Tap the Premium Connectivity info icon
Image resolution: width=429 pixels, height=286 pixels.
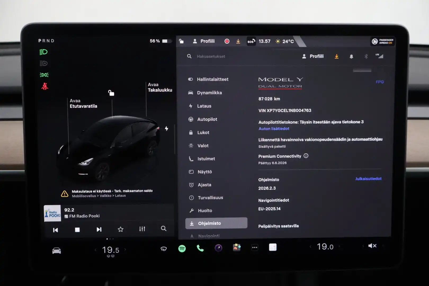coord(306,156)
